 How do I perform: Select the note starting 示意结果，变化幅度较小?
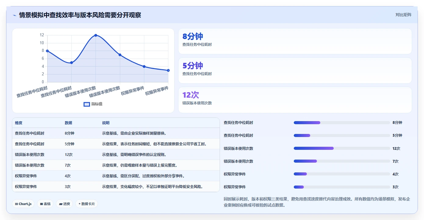[x=153, y=187]
